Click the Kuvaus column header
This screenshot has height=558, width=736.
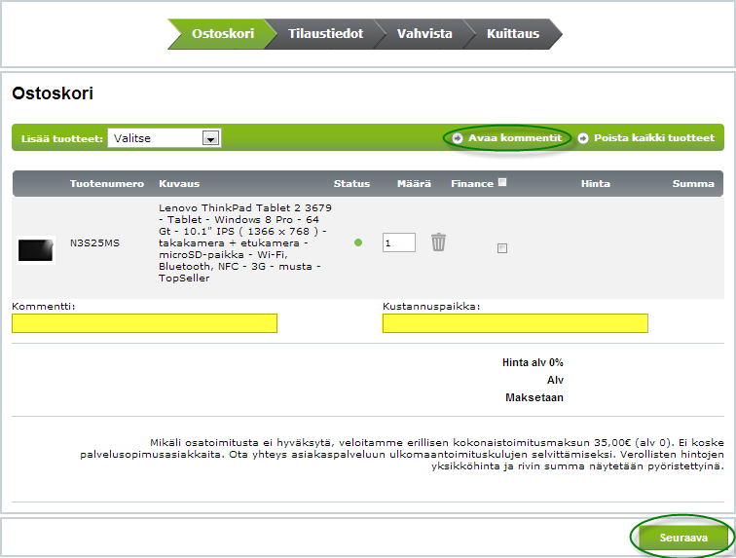coord(179,184)
